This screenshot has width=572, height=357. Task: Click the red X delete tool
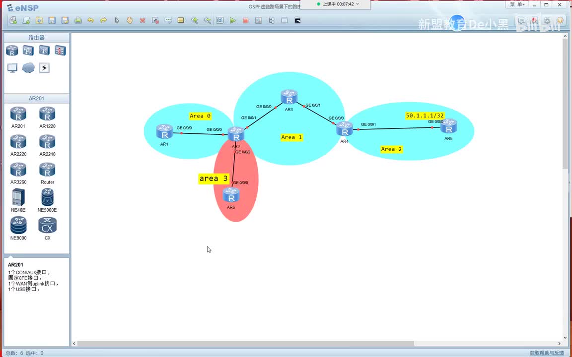143,20
